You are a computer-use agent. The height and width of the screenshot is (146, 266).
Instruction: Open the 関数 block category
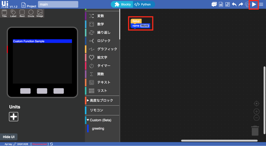102,74
